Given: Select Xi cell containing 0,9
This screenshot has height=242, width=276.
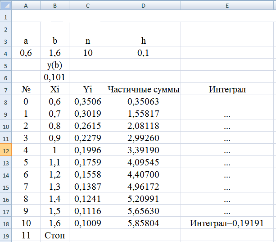Looking at the screenshot, I should coord(55,137).
